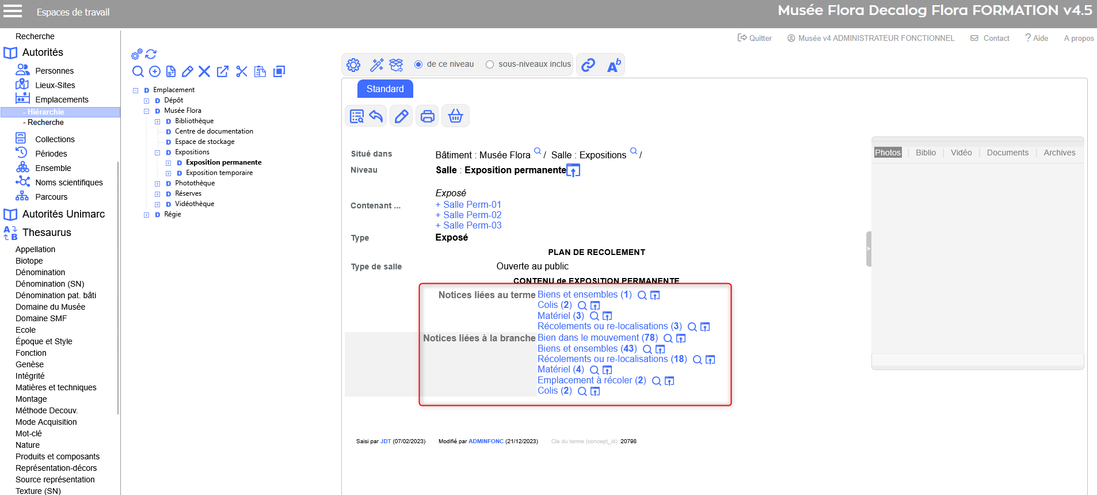
Task: Click the refresh arrows icon above tree
Action: pos(151,54)
